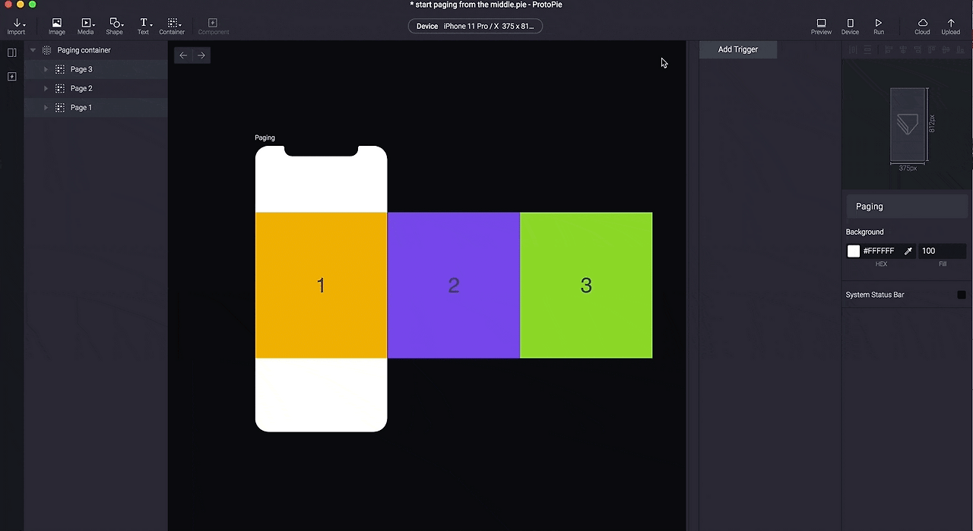Open the Media tool
This screenshot has height=531, width=973.
click(x=86, y=27)
